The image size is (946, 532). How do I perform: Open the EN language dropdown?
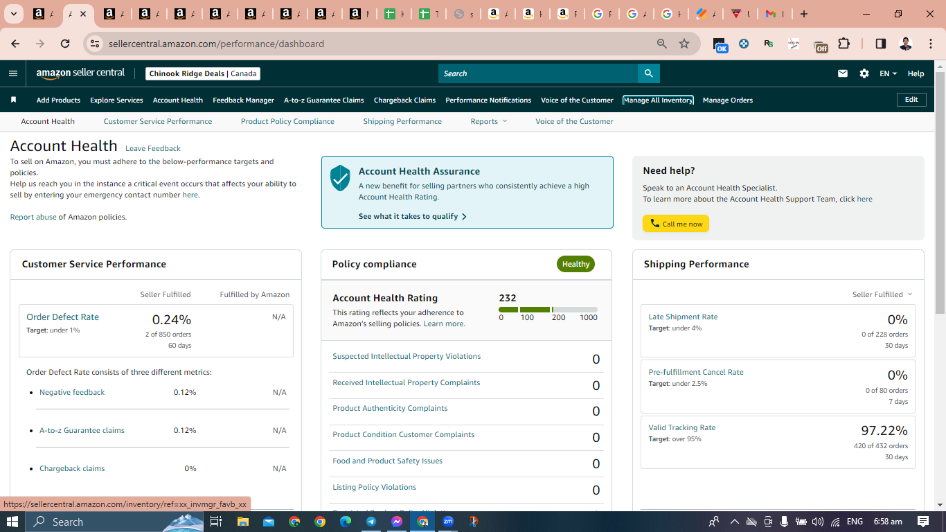coord(888,73)
